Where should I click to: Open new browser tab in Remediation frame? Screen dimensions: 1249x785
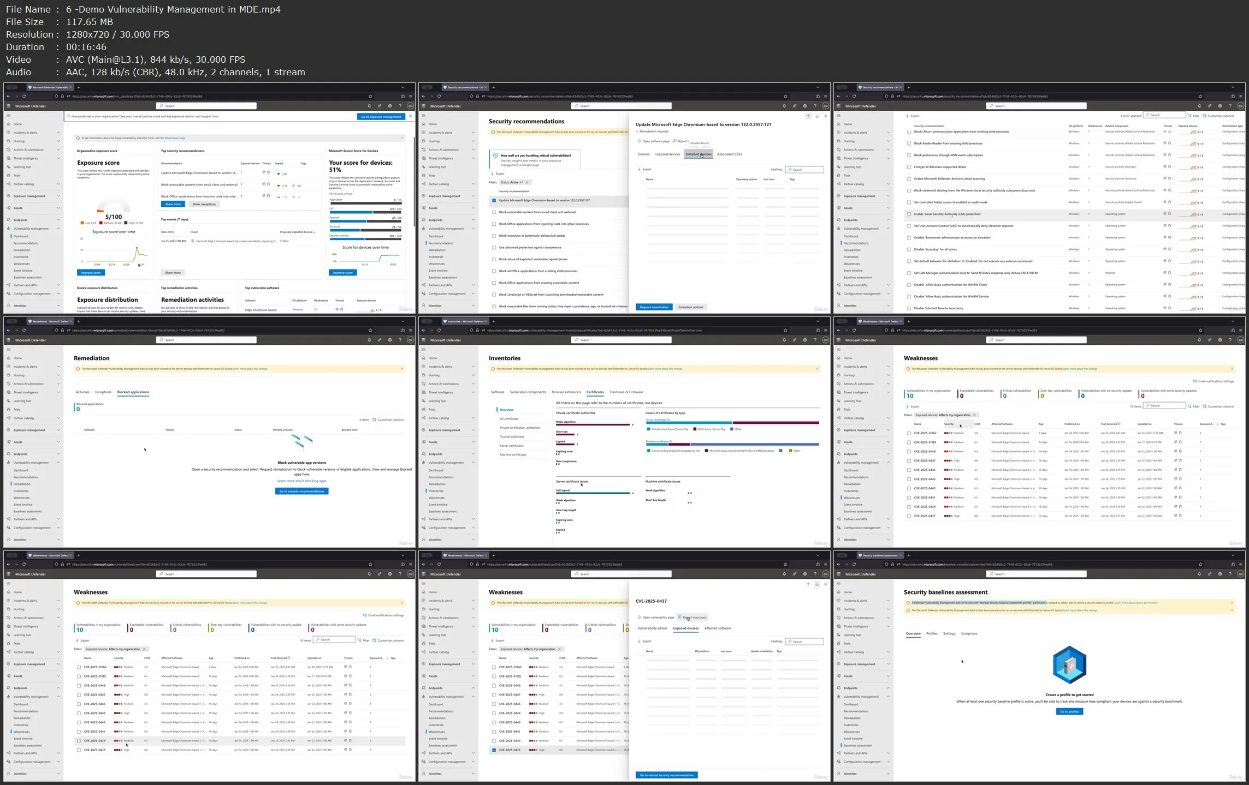click(x=79, y=321)
